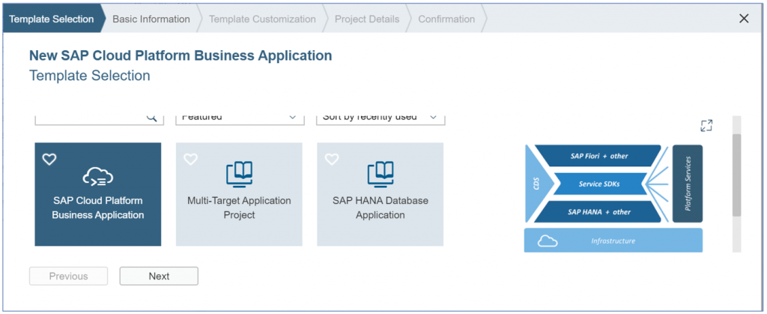The image size is (767, 314).
Task: Favorite the Multi-Target Application Project tile
Action: 190,159
